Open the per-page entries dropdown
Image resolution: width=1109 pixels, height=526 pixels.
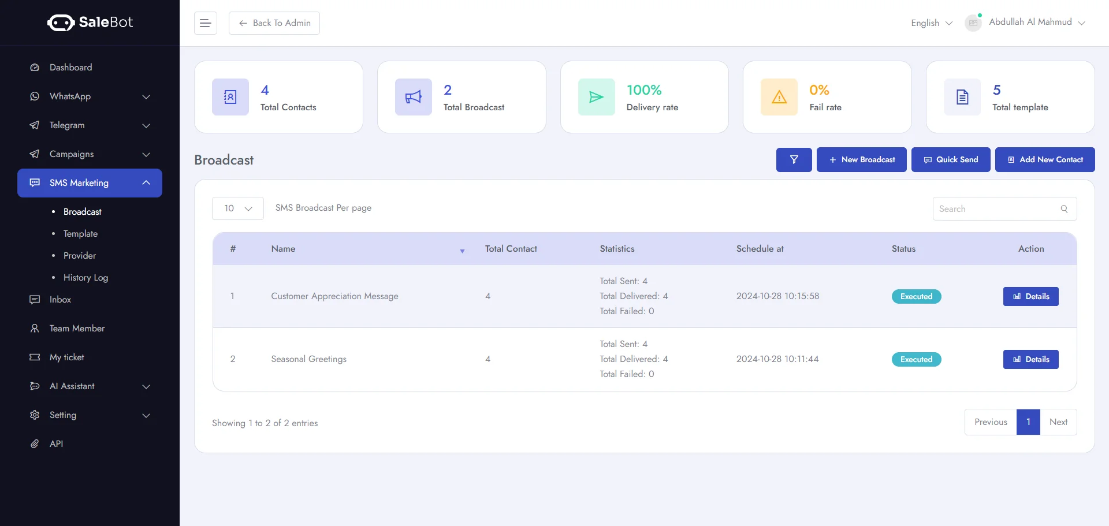tap(237, 208)
